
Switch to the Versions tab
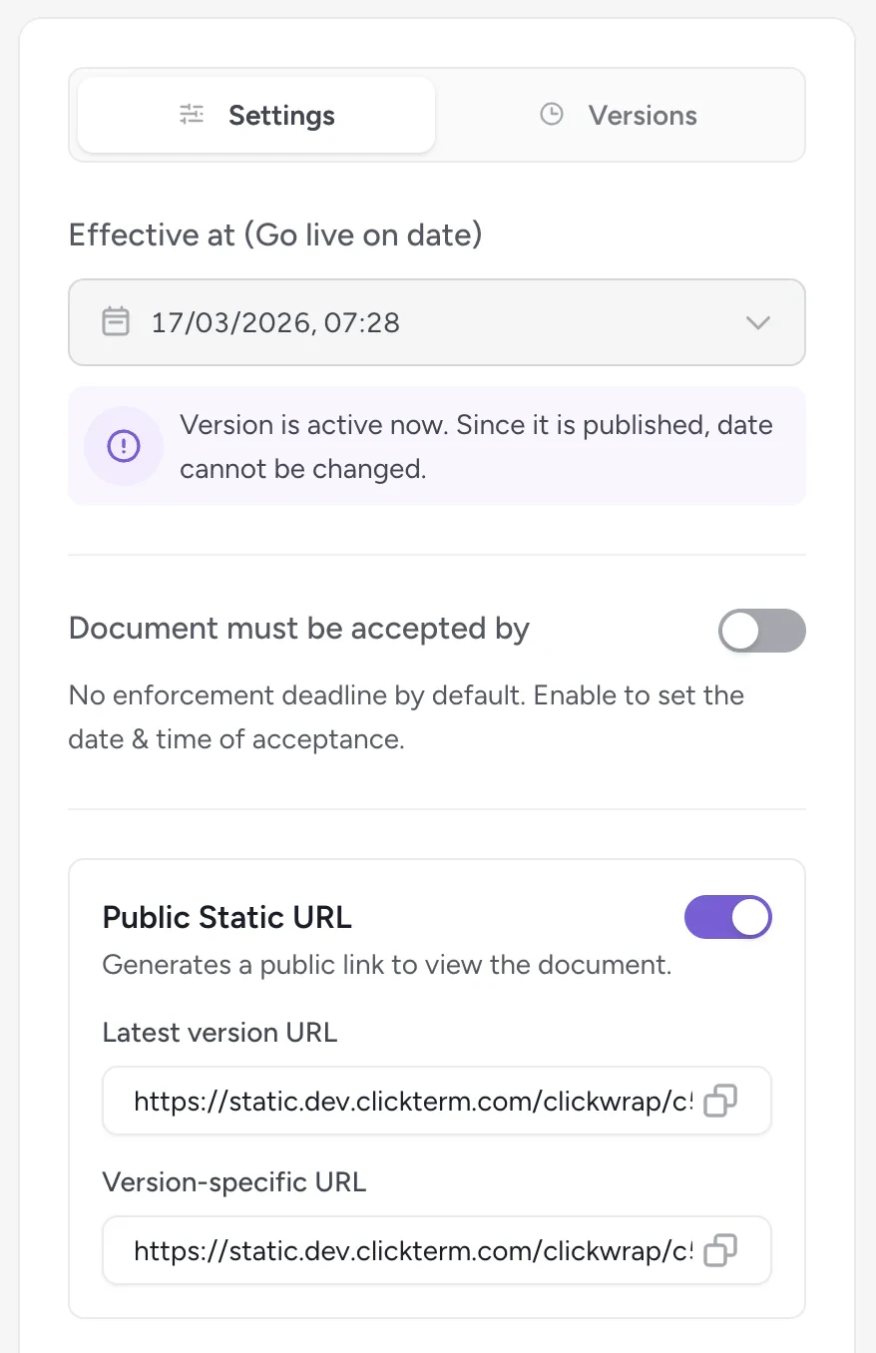click(643, 115)
